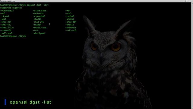Click the 'Supported digests:' line

[x=11, y=8]
